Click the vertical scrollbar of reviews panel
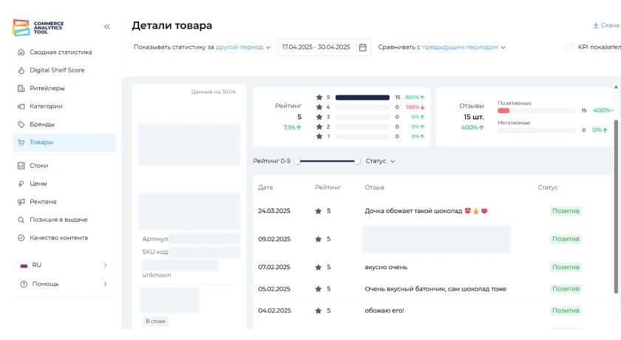Image resolution: width=621 pixels, height=340 pixels. (x=616, y=205)
